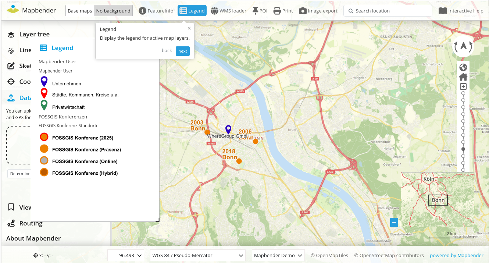Open the WMS loader

point(228,11)
